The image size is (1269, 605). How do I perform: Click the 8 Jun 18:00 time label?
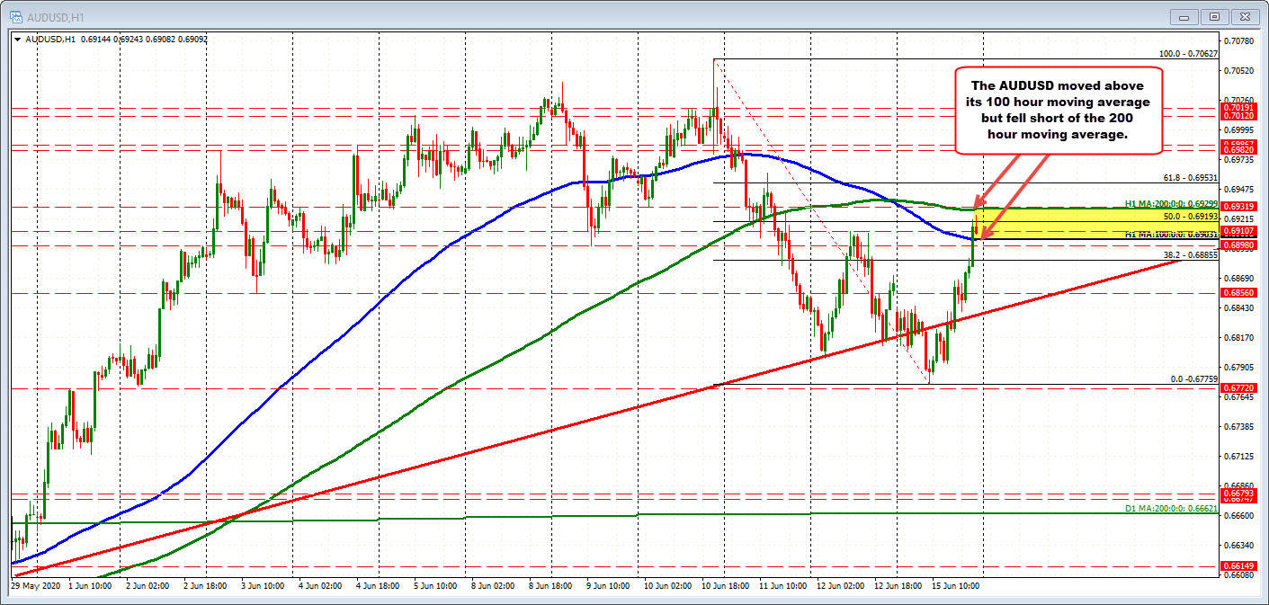tap(549, 584)
